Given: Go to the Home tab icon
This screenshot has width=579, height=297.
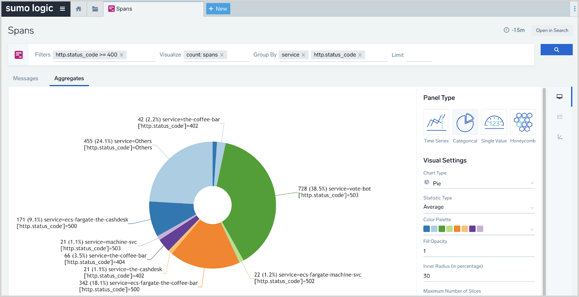Looking at the screenshot, I should point(78,9).
